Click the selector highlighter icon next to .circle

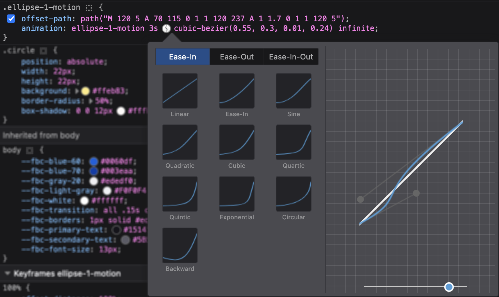click(43, 51)
